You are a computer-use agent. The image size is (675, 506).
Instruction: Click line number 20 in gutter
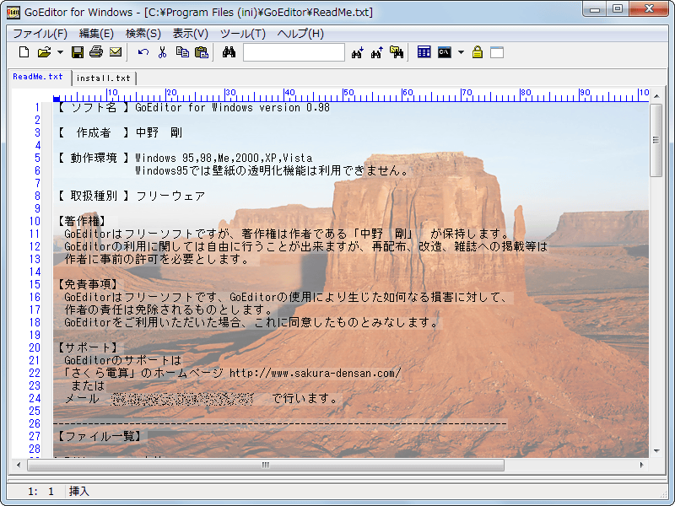click(35, 347)
